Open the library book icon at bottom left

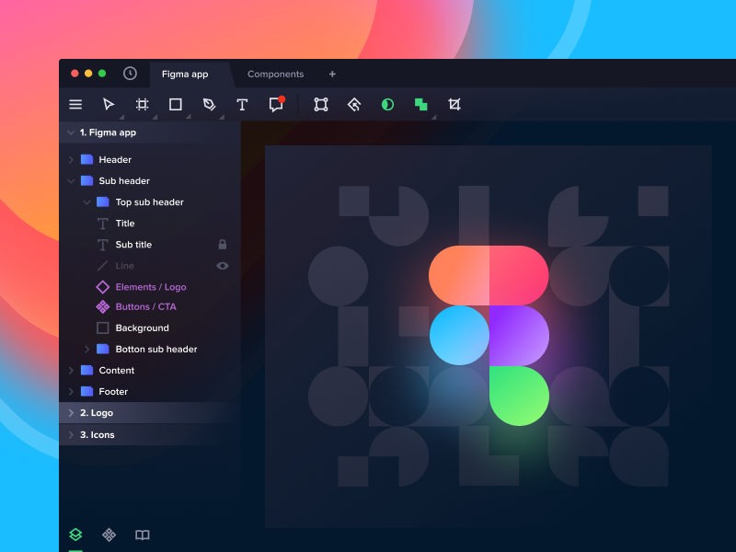tap(142, 535)
